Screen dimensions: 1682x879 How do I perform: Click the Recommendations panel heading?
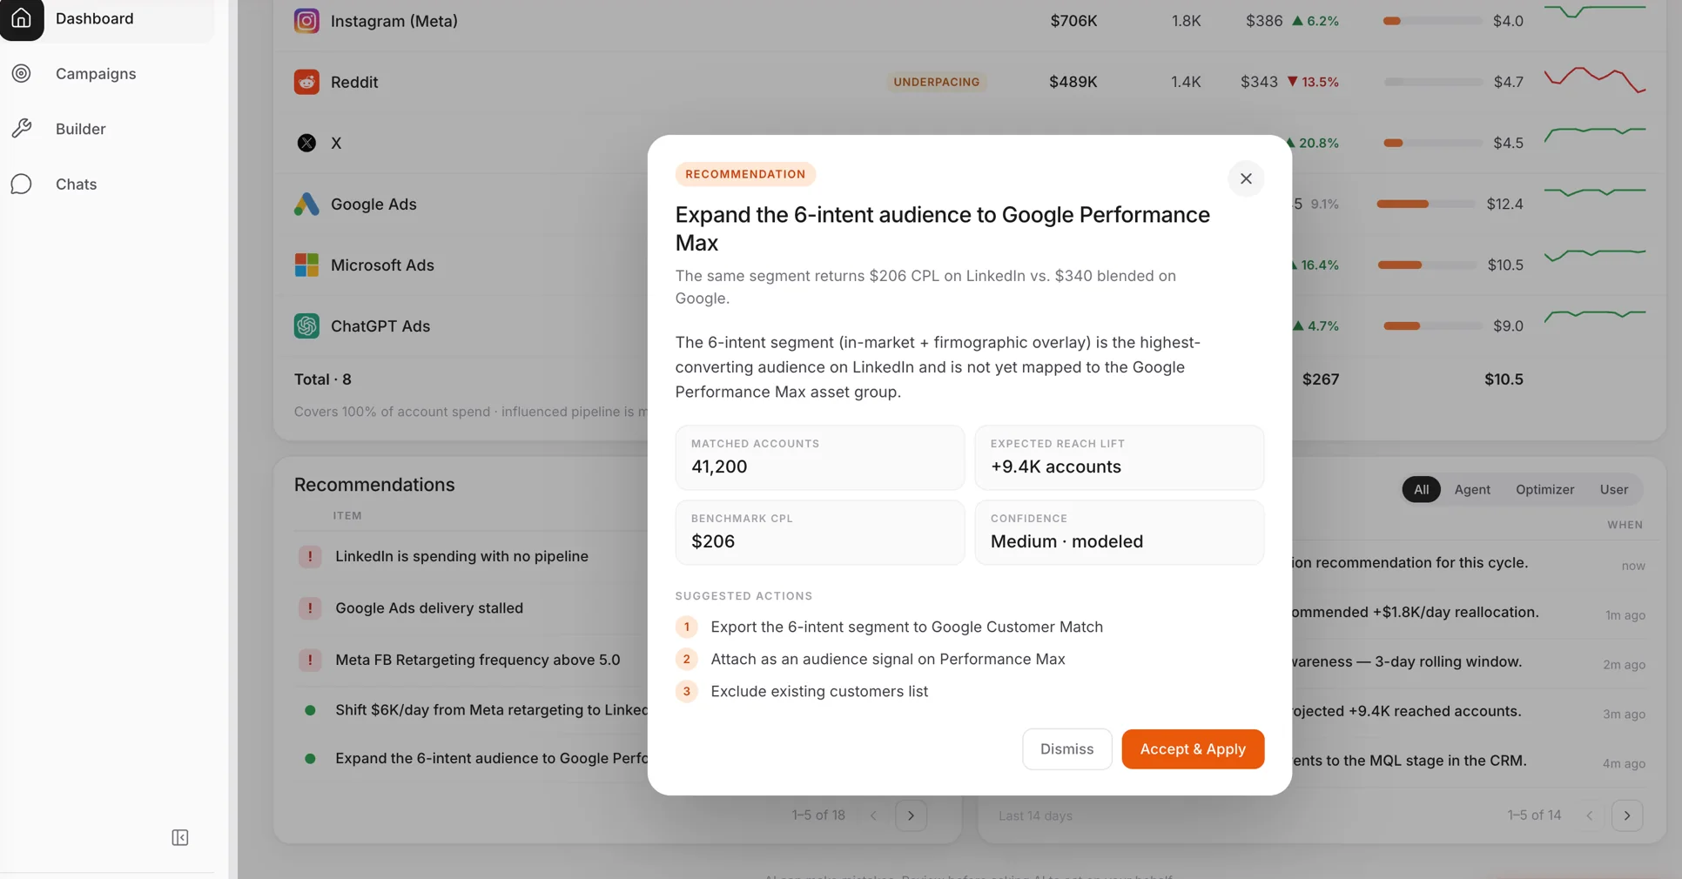point(374,485)
